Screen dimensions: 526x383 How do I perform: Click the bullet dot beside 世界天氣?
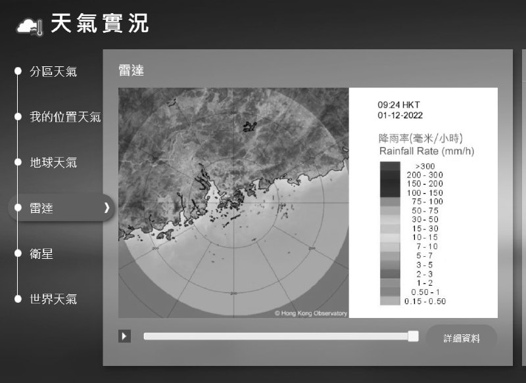(18, 300)
